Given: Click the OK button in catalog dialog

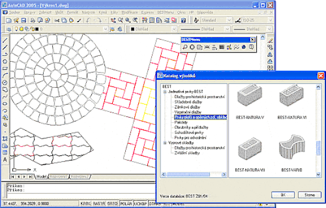Looking at the screenshot, I should pos(283,195).
